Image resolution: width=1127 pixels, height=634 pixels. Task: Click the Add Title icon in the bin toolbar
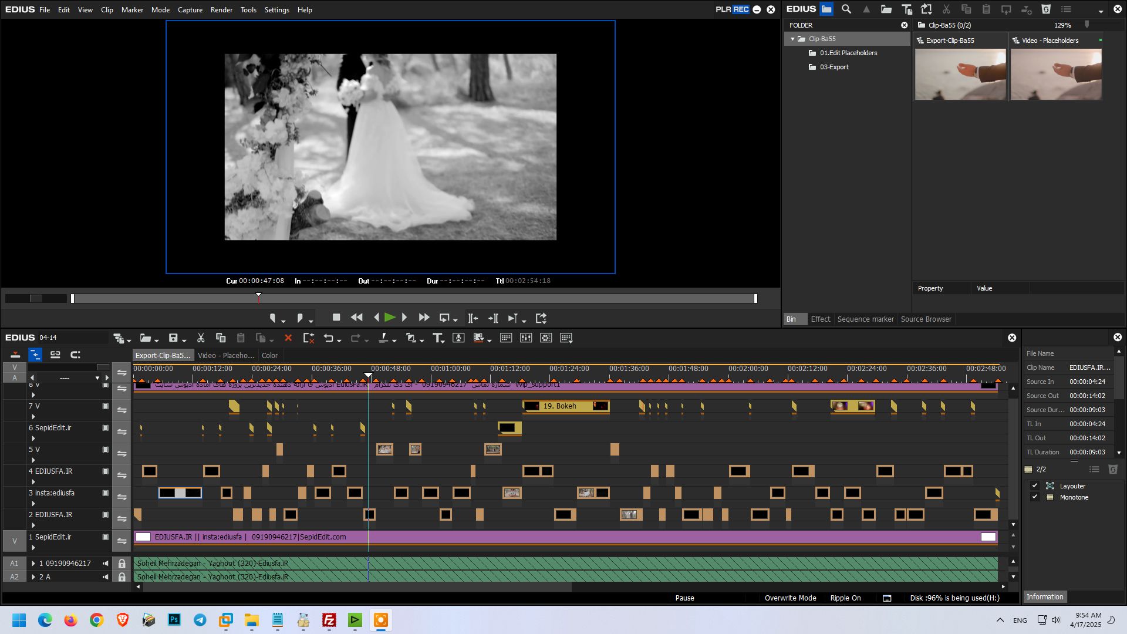907,9
